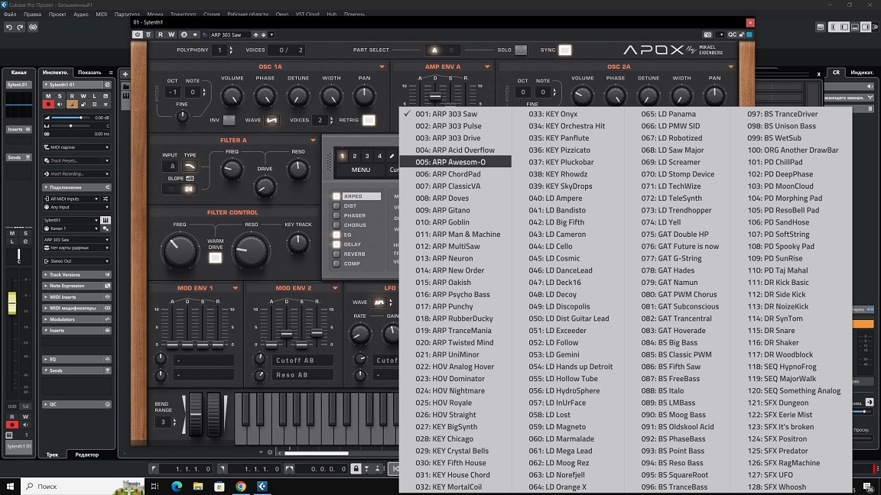The image size is (881, 495).
Task: Select part A in PART SELECT
Action: (x=434, y=50)
